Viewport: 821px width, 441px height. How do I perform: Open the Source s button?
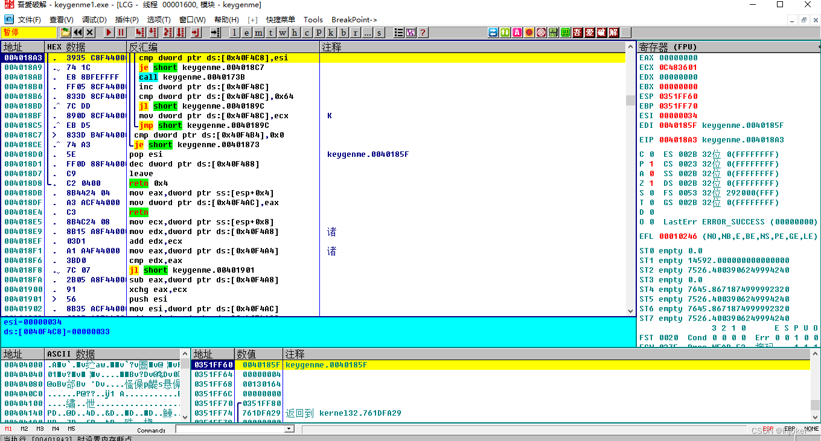tap(379, 33)
